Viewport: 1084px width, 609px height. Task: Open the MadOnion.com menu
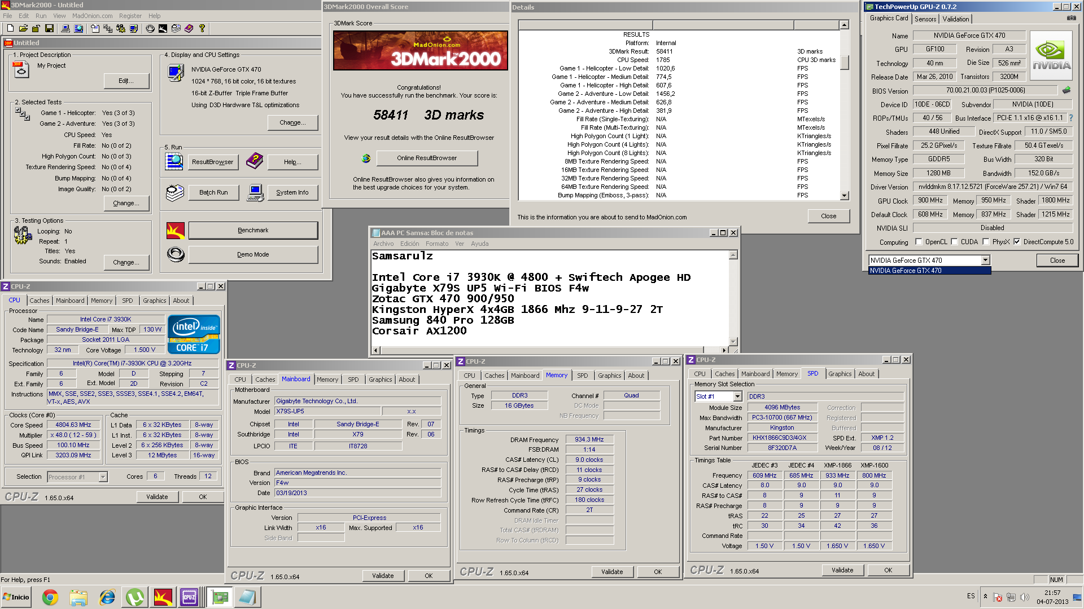pyautogui.click(x=92, y=16)
